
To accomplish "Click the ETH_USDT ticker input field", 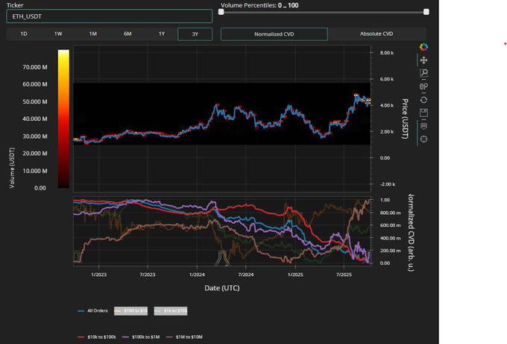I will coord(109,16).
